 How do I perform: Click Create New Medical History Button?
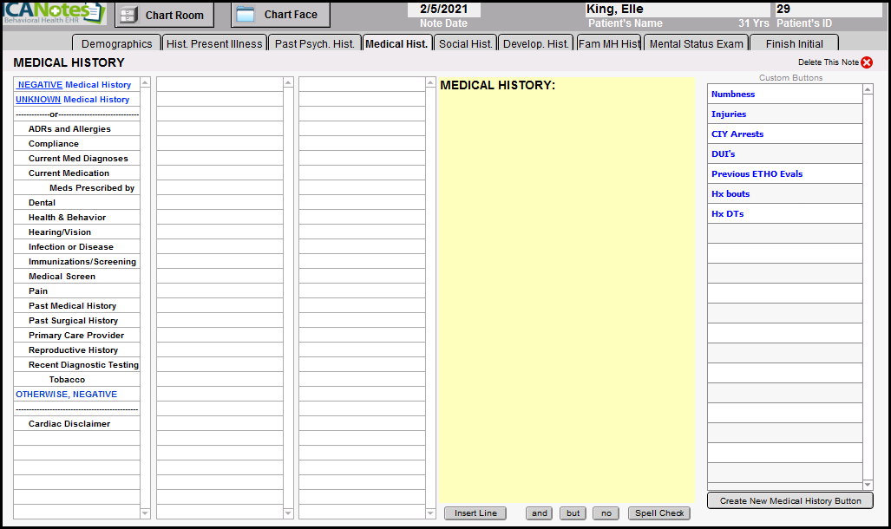[x=789, y=500]
